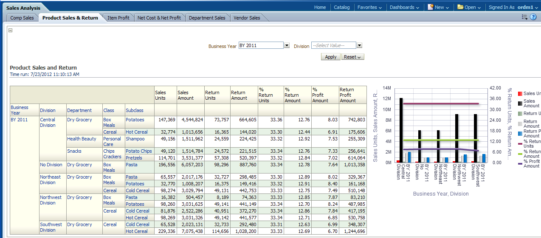Switch to the Item Profit tab

click(x=118, y=18)
